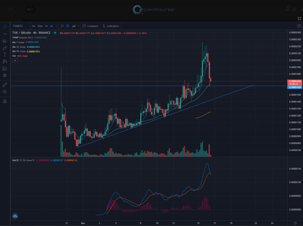The image size is (303, 226).
Task: Select the area chart style icon
Action: [x=74, y=26]
